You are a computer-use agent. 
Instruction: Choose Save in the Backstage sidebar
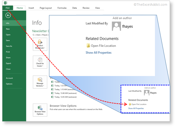(14, 40)
